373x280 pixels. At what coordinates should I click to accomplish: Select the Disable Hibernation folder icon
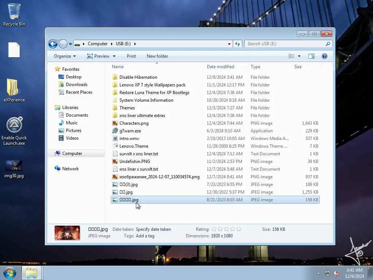(x=115, y=77)
